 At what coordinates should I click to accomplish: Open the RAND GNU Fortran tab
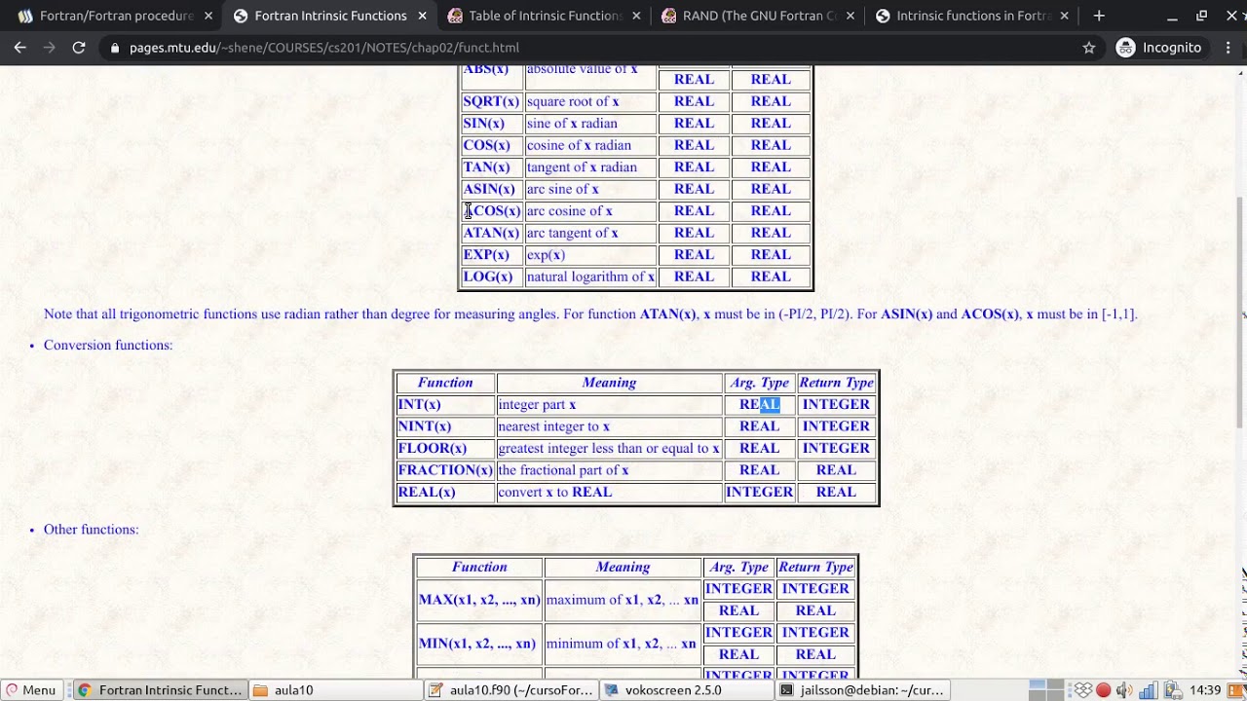[755, 16]
